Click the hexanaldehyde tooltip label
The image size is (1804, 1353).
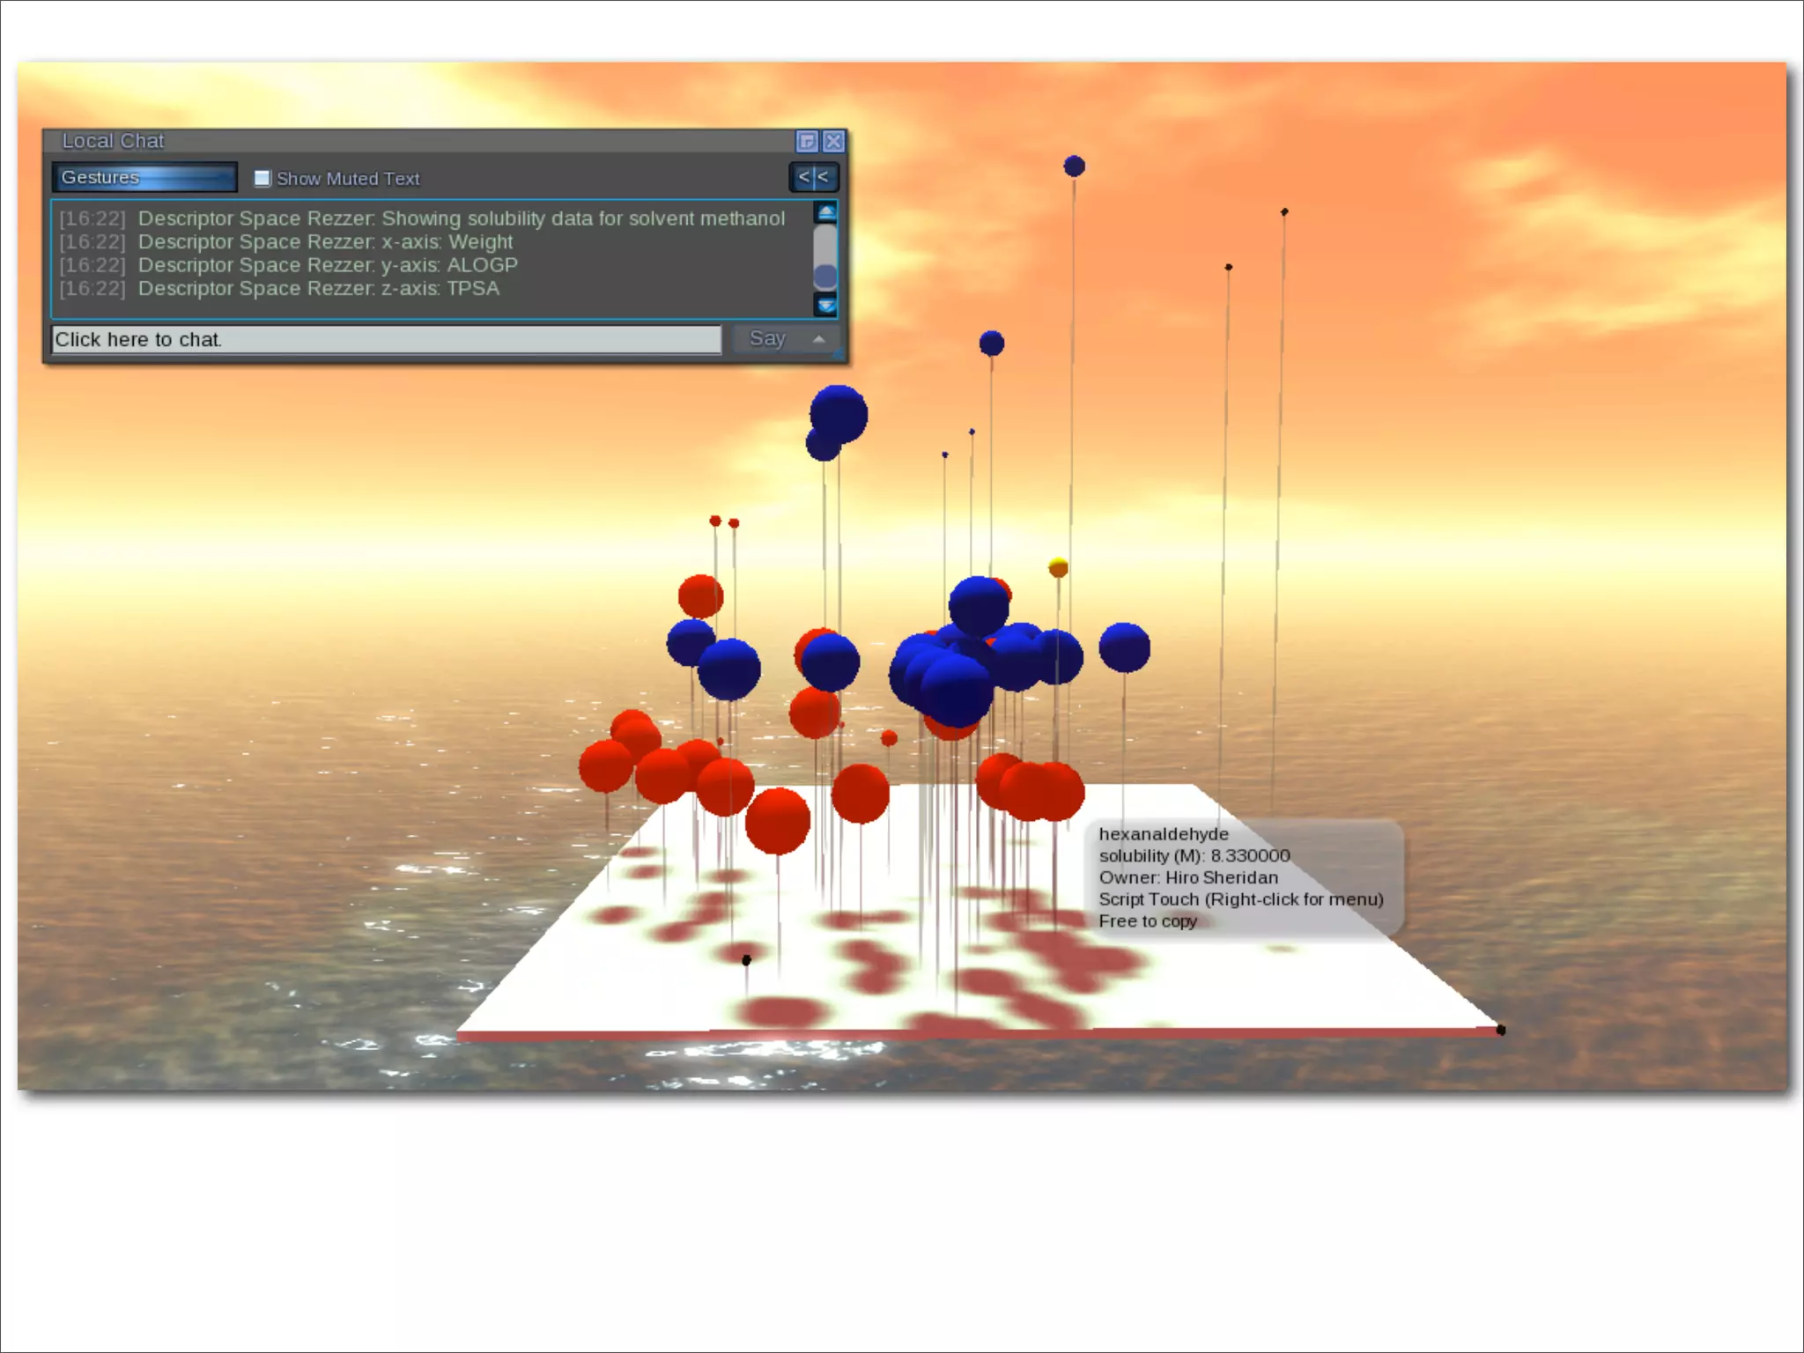[1163, 834]
